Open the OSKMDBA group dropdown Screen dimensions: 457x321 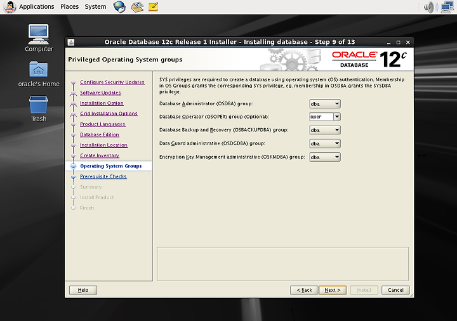(x=325, y=157)
